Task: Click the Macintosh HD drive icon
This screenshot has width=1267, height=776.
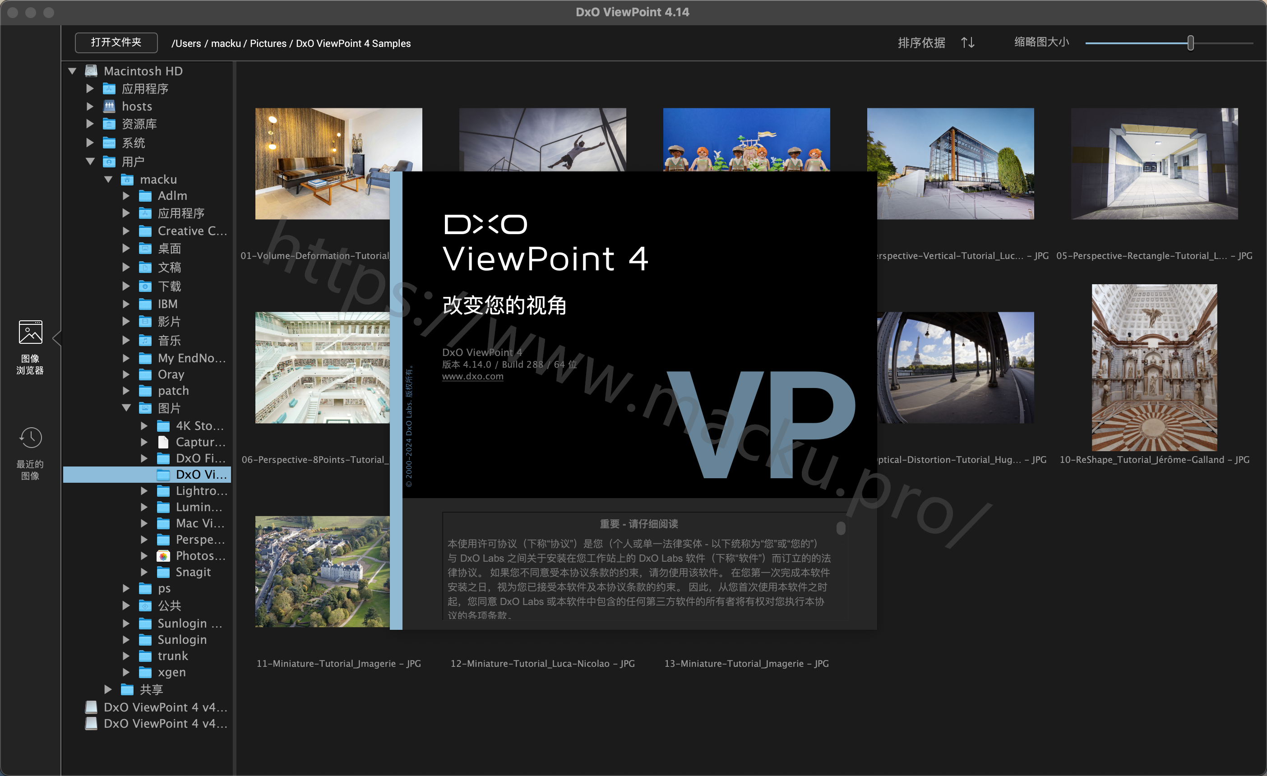Action: click(x=91, y=71)
